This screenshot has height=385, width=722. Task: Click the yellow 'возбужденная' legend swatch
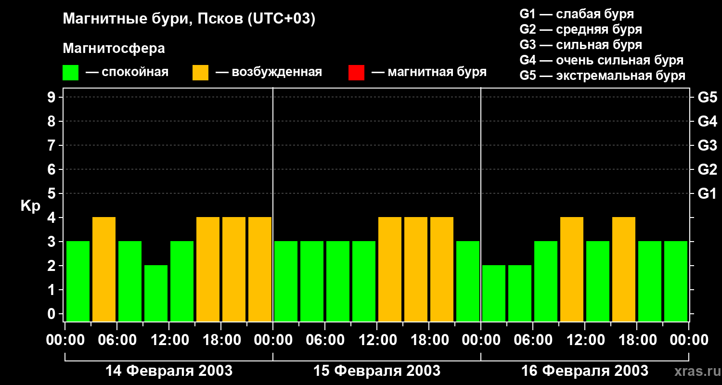(200, 73)
